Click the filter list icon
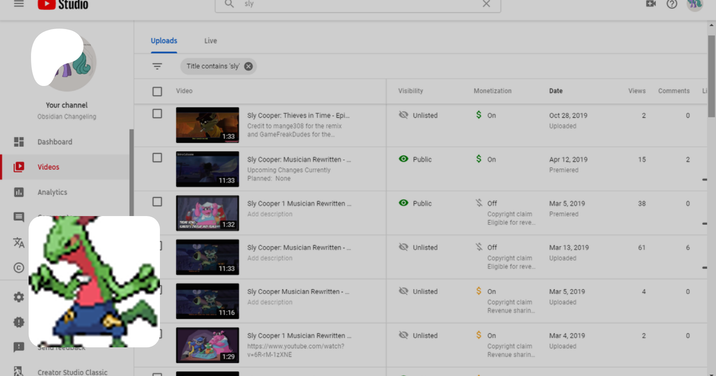 157,66
